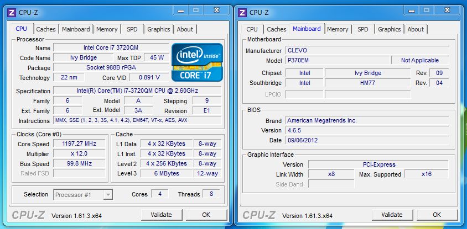The image size is (467, 229).
Task: Click the Level 3 associativity 12-way
Action: 207,173
